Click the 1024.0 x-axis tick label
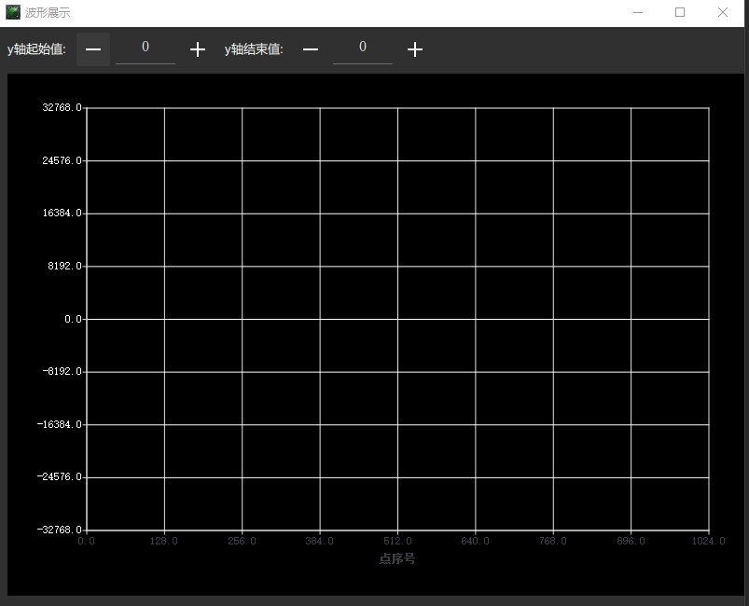The height and width of the screenshot is (606, 749). click(x=708, y=541)
